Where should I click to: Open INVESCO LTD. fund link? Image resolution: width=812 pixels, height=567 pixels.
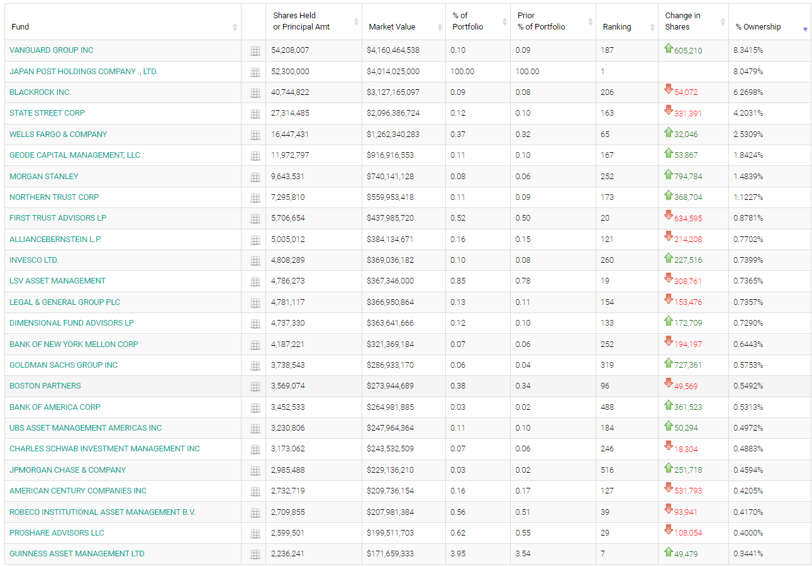point(34,260)
